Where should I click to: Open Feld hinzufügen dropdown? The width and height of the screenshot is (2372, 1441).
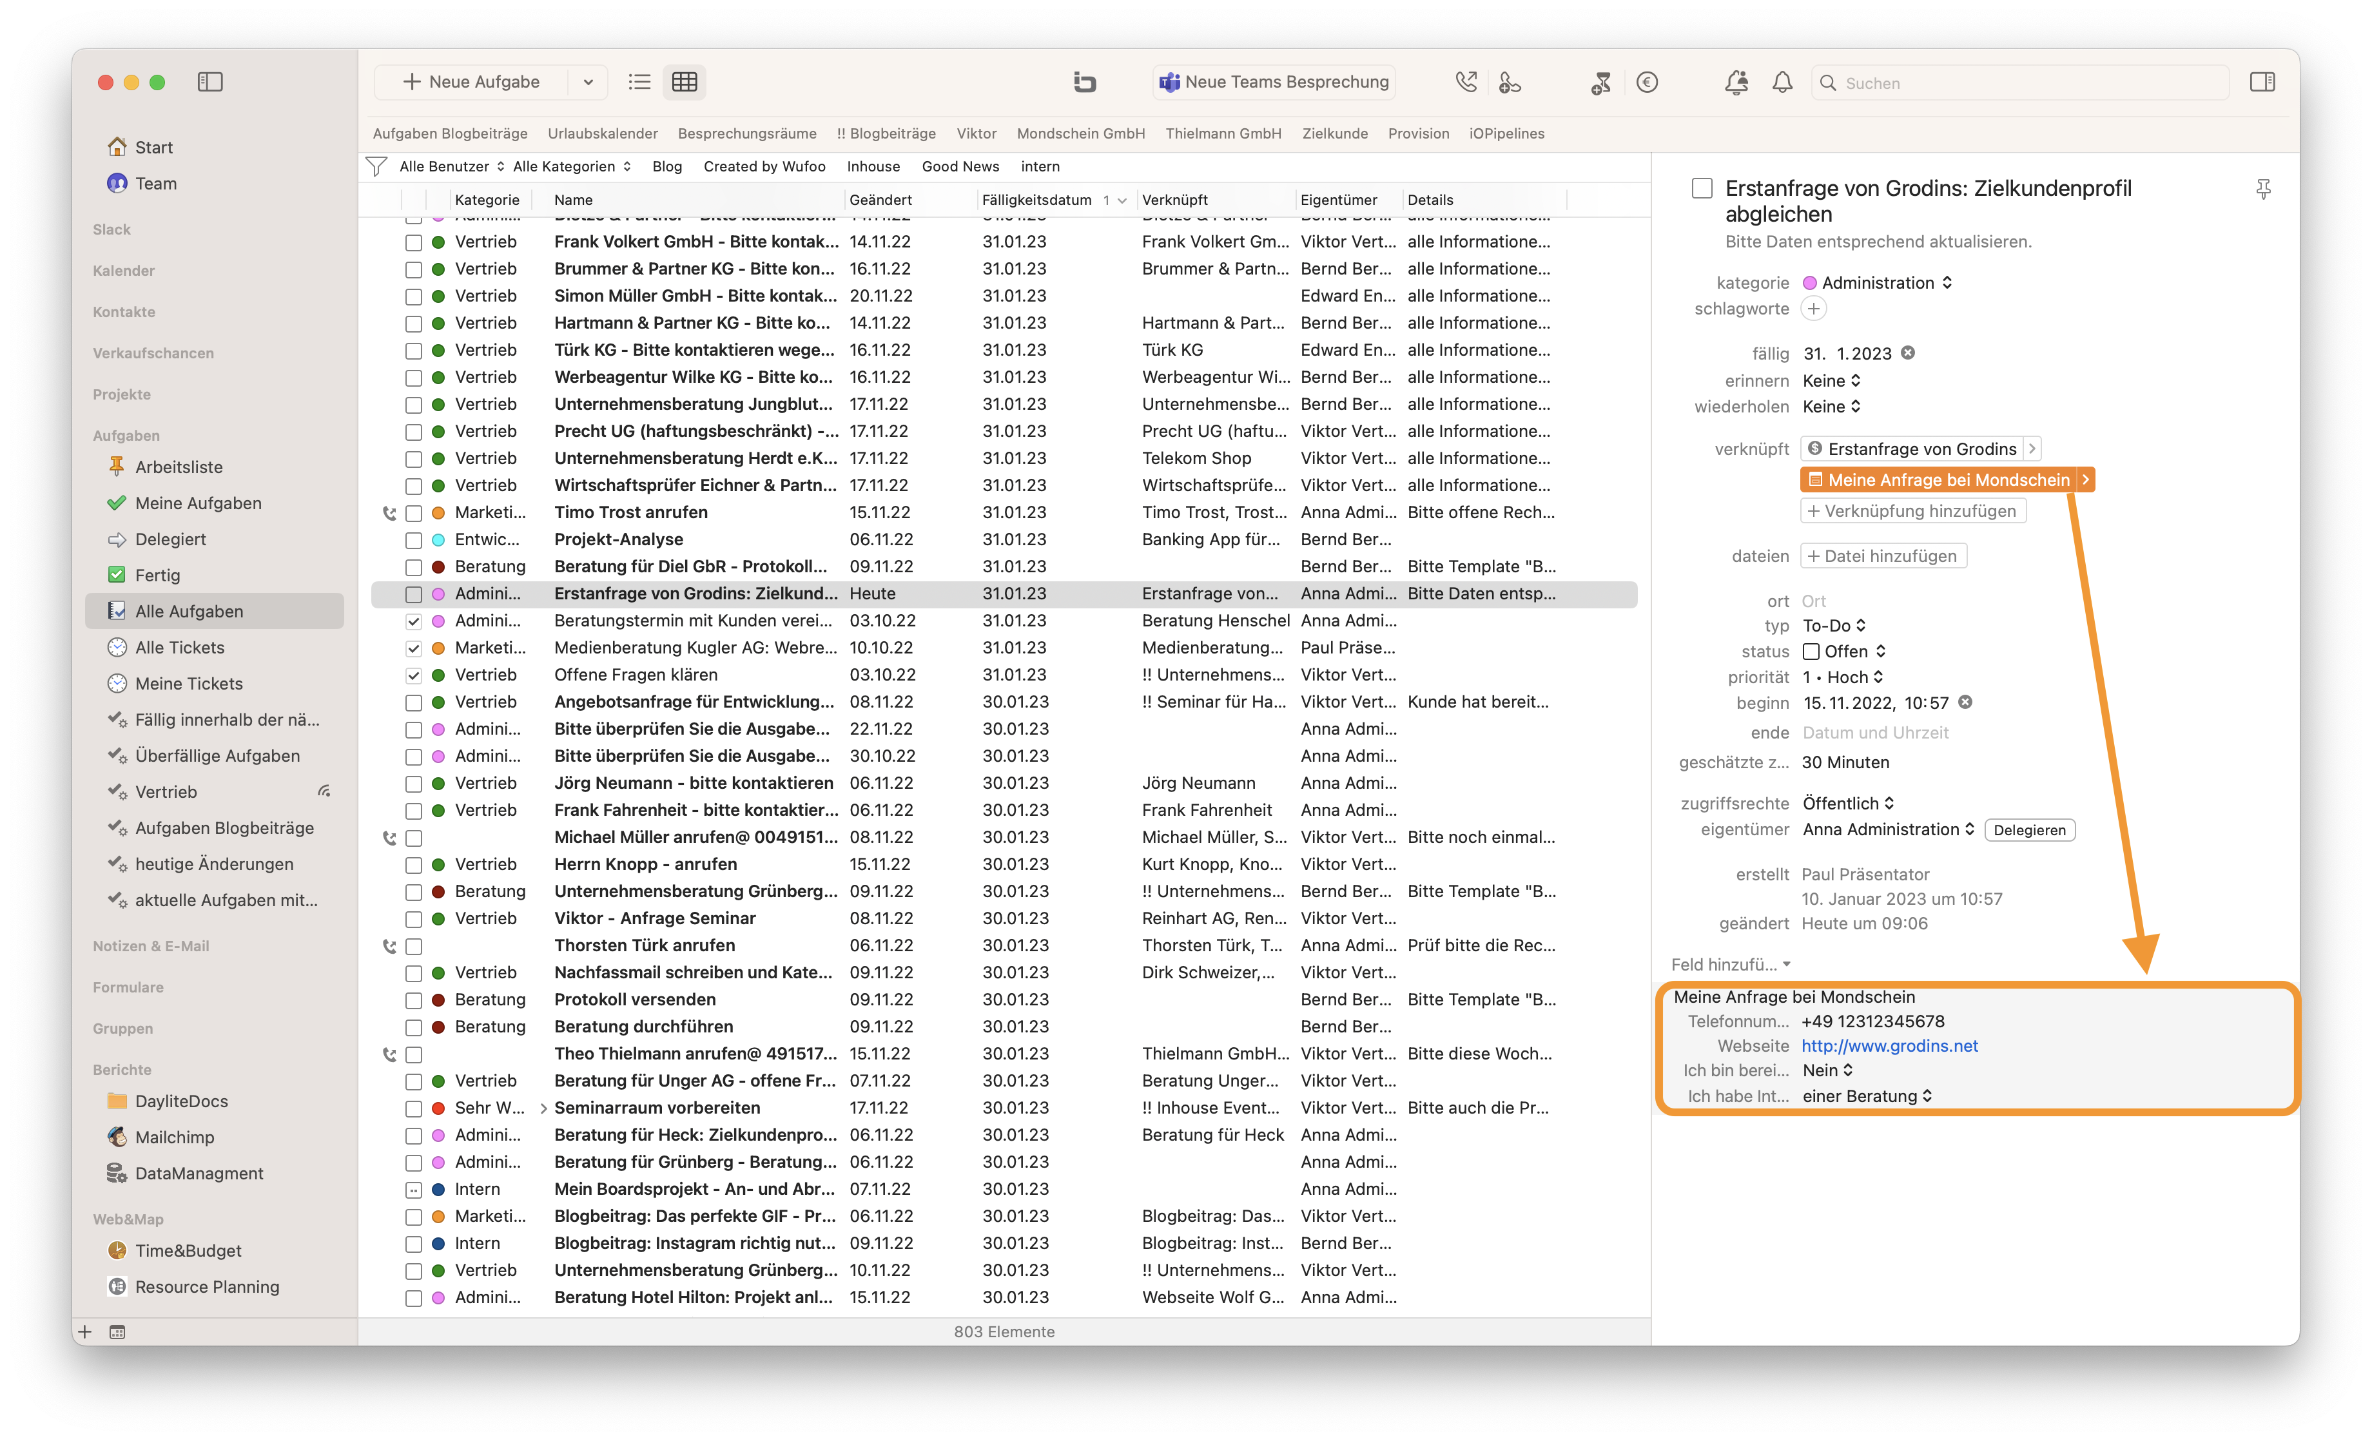point(1731,965)
